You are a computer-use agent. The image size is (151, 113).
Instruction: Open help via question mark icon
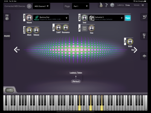106,5
